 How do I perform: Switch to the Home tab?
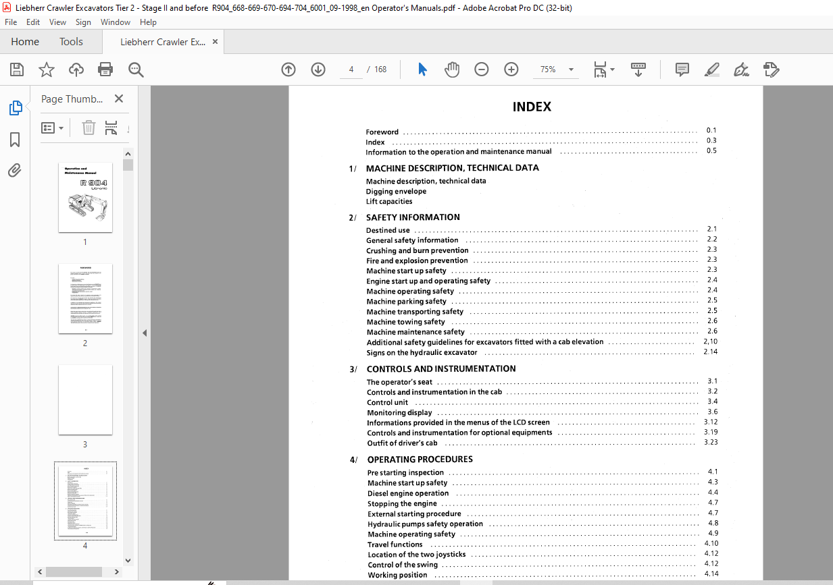(x=25, y=42)
